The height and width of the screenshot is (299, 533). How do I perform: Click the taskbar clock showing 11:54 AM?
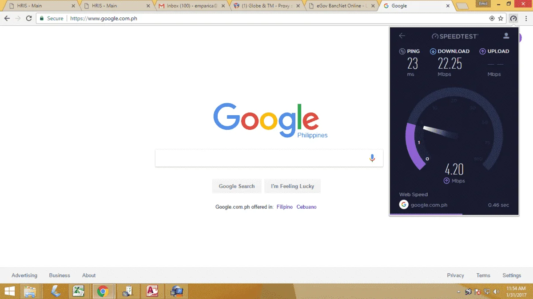516,291
